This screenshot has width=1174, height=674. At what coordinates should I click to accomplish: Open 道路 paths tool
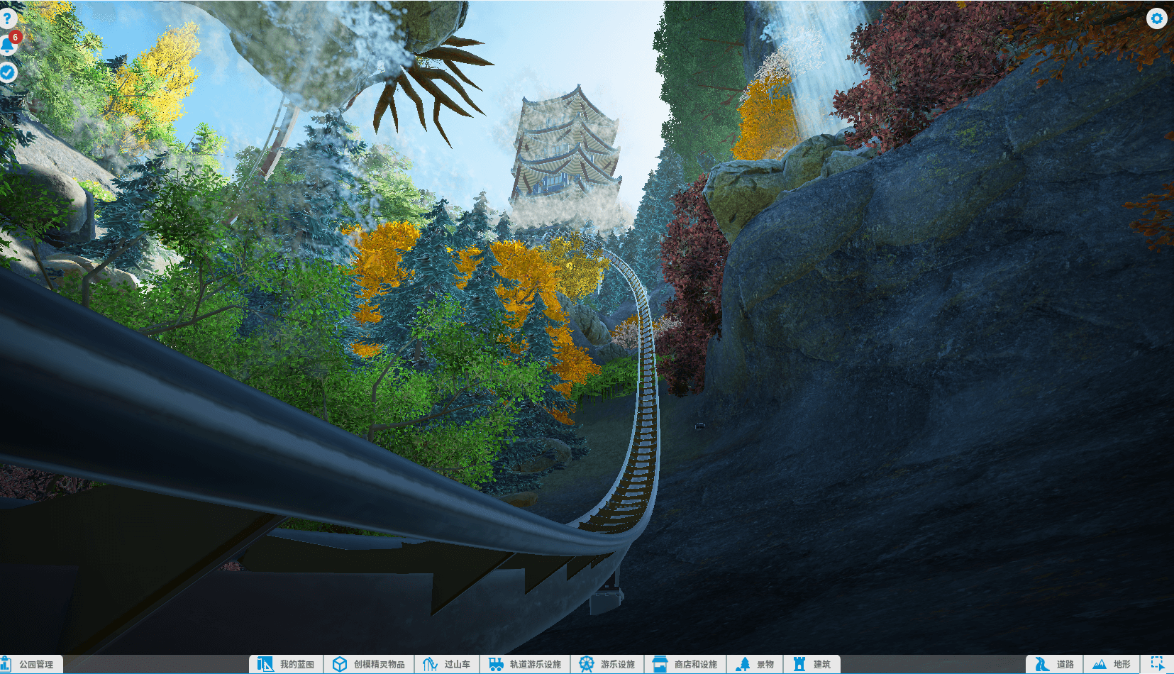coord(1055,664)
